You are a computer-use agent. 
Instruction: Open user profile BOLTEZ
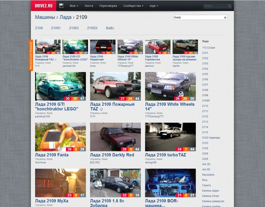pos(95,163)
